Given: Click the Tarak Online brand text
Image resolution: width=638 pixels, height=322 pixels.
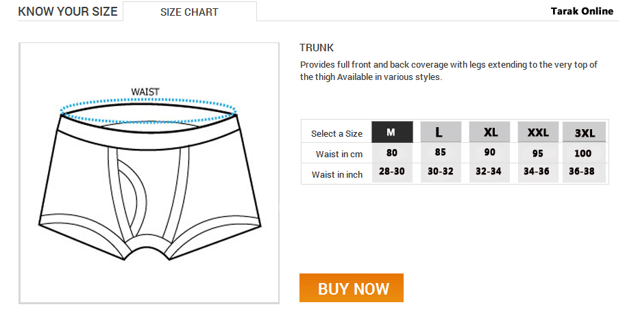Looking at the screenshot, I should (582, 11).
